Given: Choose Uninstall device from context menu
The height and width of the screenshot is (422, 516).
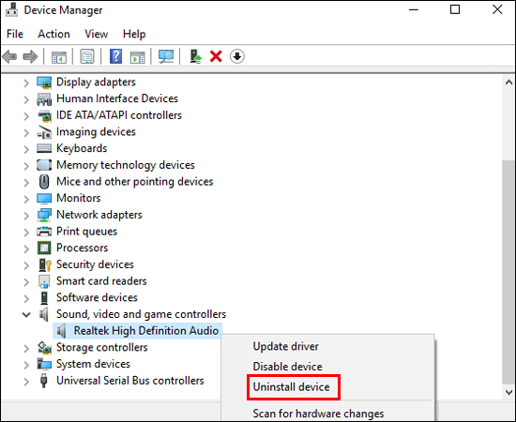Looking at the screenshot, I should tap(291, 386).
